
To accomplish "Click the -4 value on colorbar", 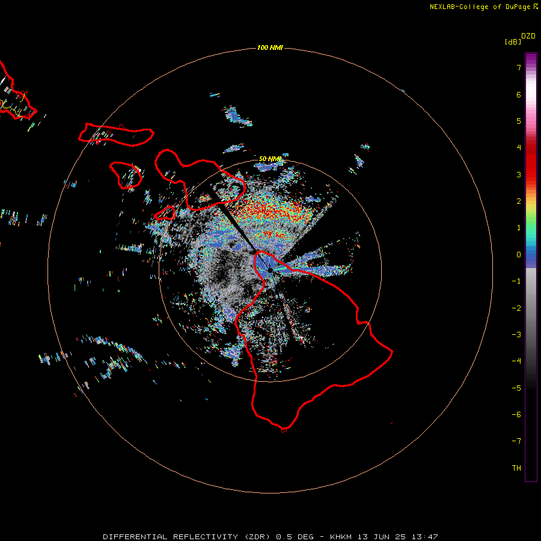I will tap(516, 361).
